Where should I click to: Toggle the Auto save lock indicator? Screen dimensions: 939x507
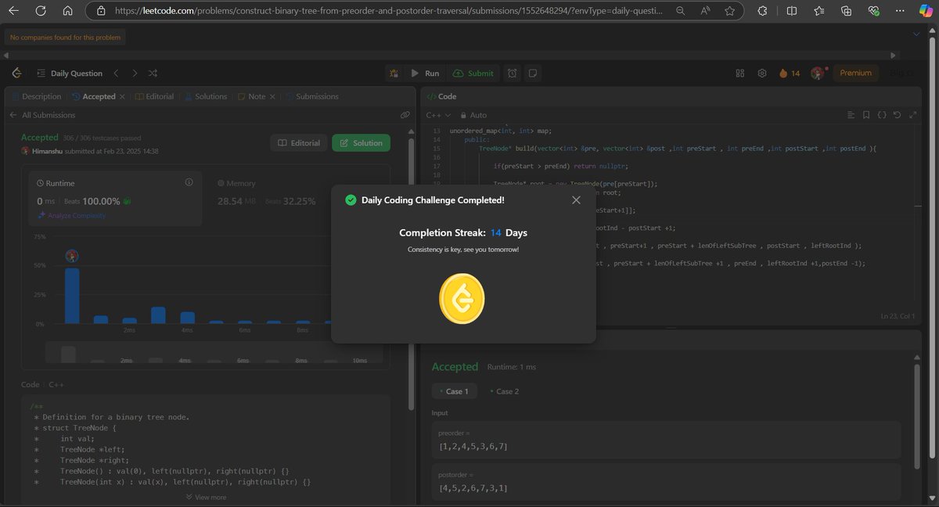click(x=472, y=115)
